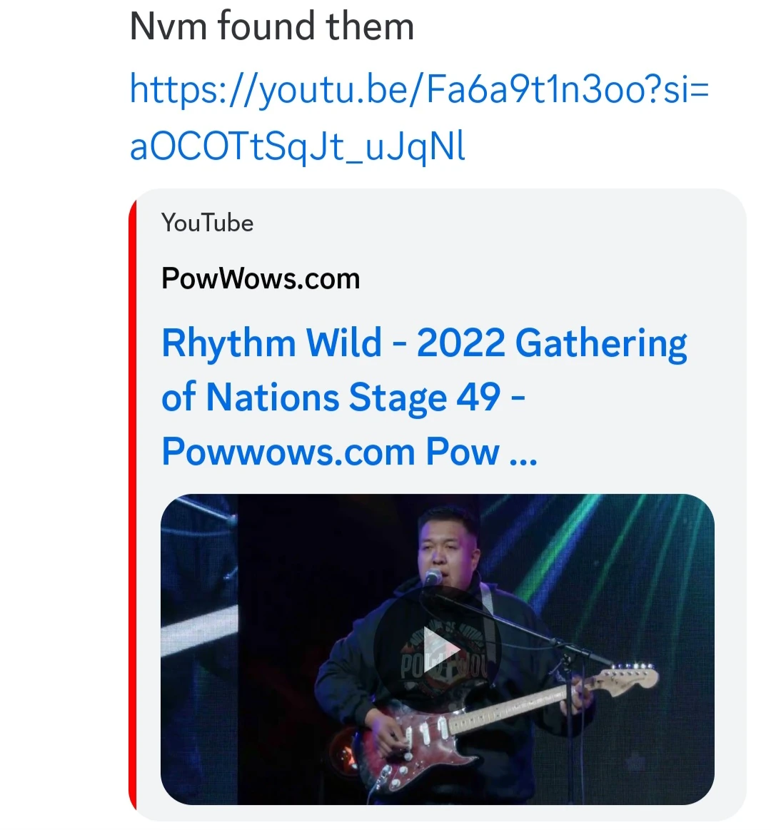
Task: Open the youtu.be link in the message
Action: (419, 90)
